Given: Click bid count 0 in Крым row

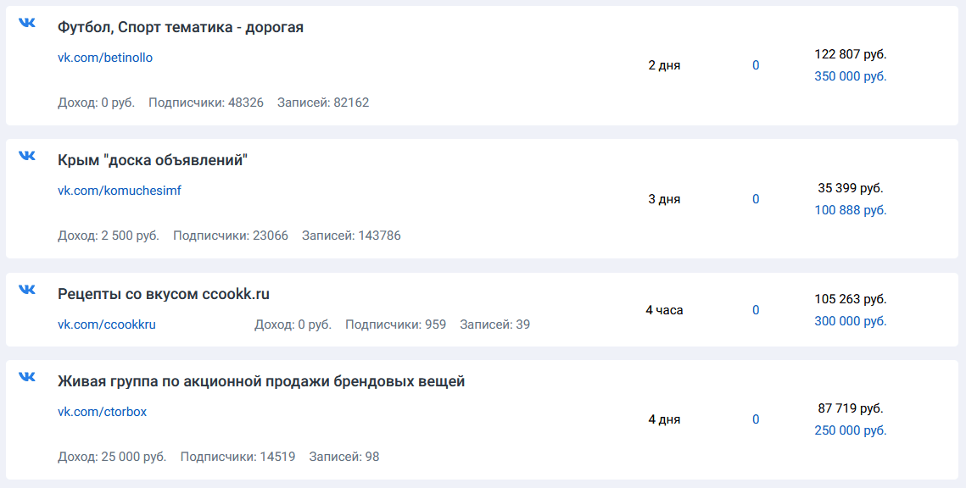Looking at the screenshot, I should 756,199.
